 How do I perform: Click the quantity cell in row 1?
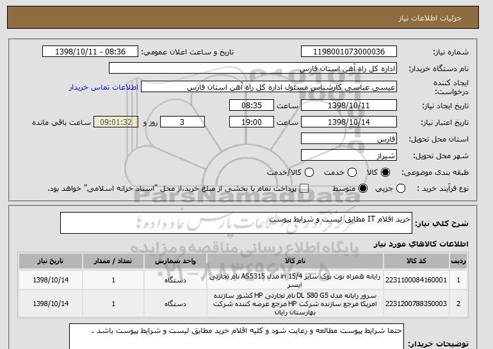[113, 280]
